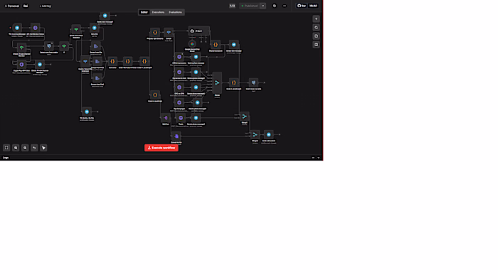Open the three-dot workflow options menu

[285, 6]
